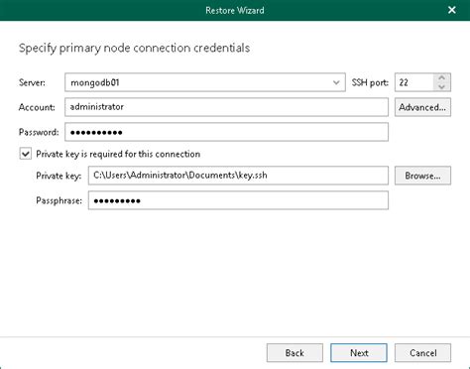
Task: Click into the Private key path field
Action: pyautogui.click(x=238, y=176)
